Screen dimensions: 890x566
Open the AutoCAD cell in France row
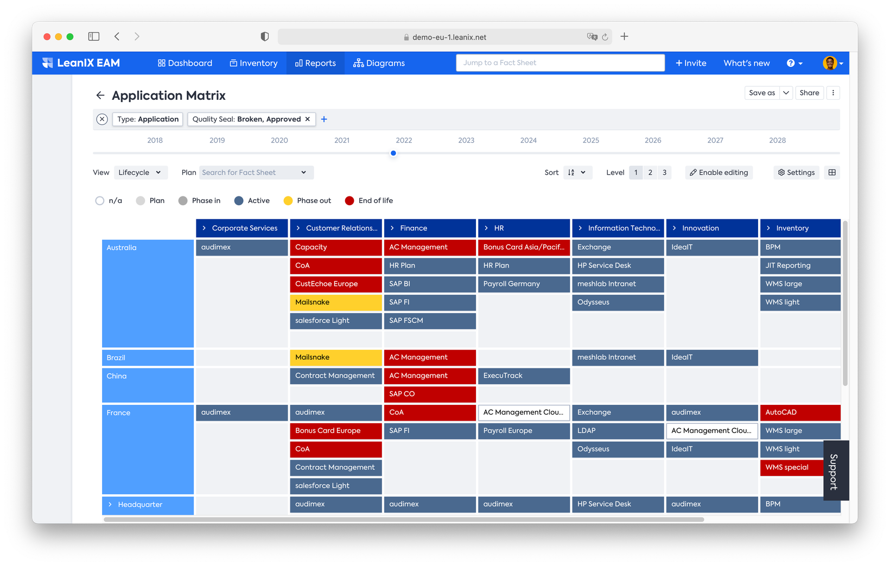point(800,412)
